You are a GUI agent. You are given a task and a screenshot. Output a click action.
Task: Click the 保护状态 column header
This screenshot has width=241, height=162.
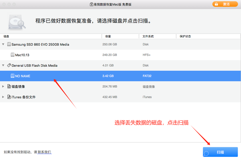point(185,36)
